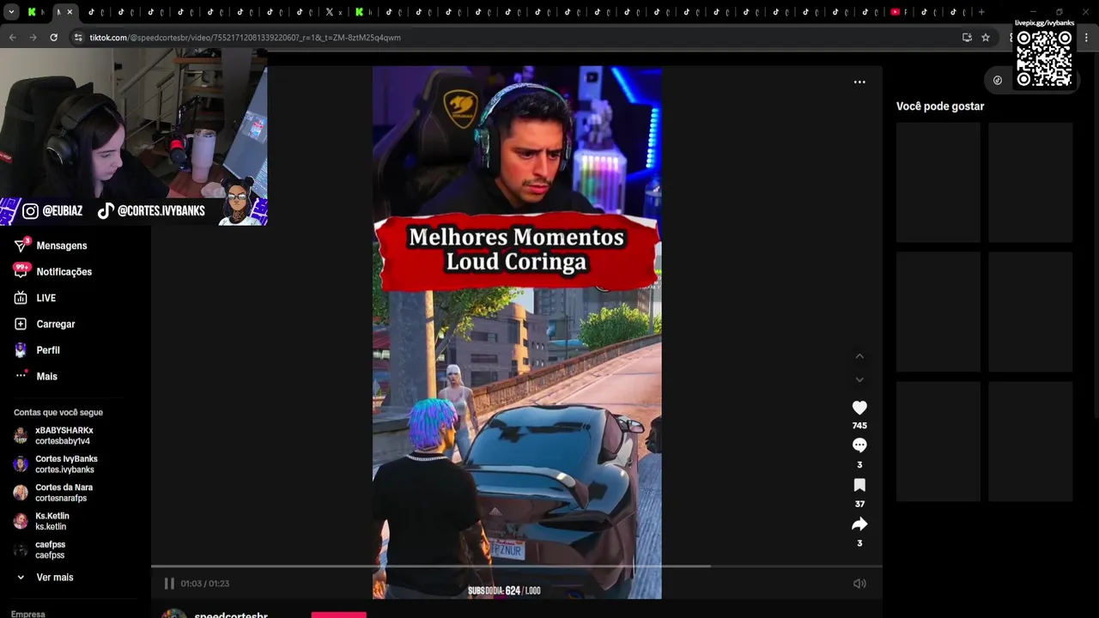Open Notificações in the sidebar

[53, 272]
